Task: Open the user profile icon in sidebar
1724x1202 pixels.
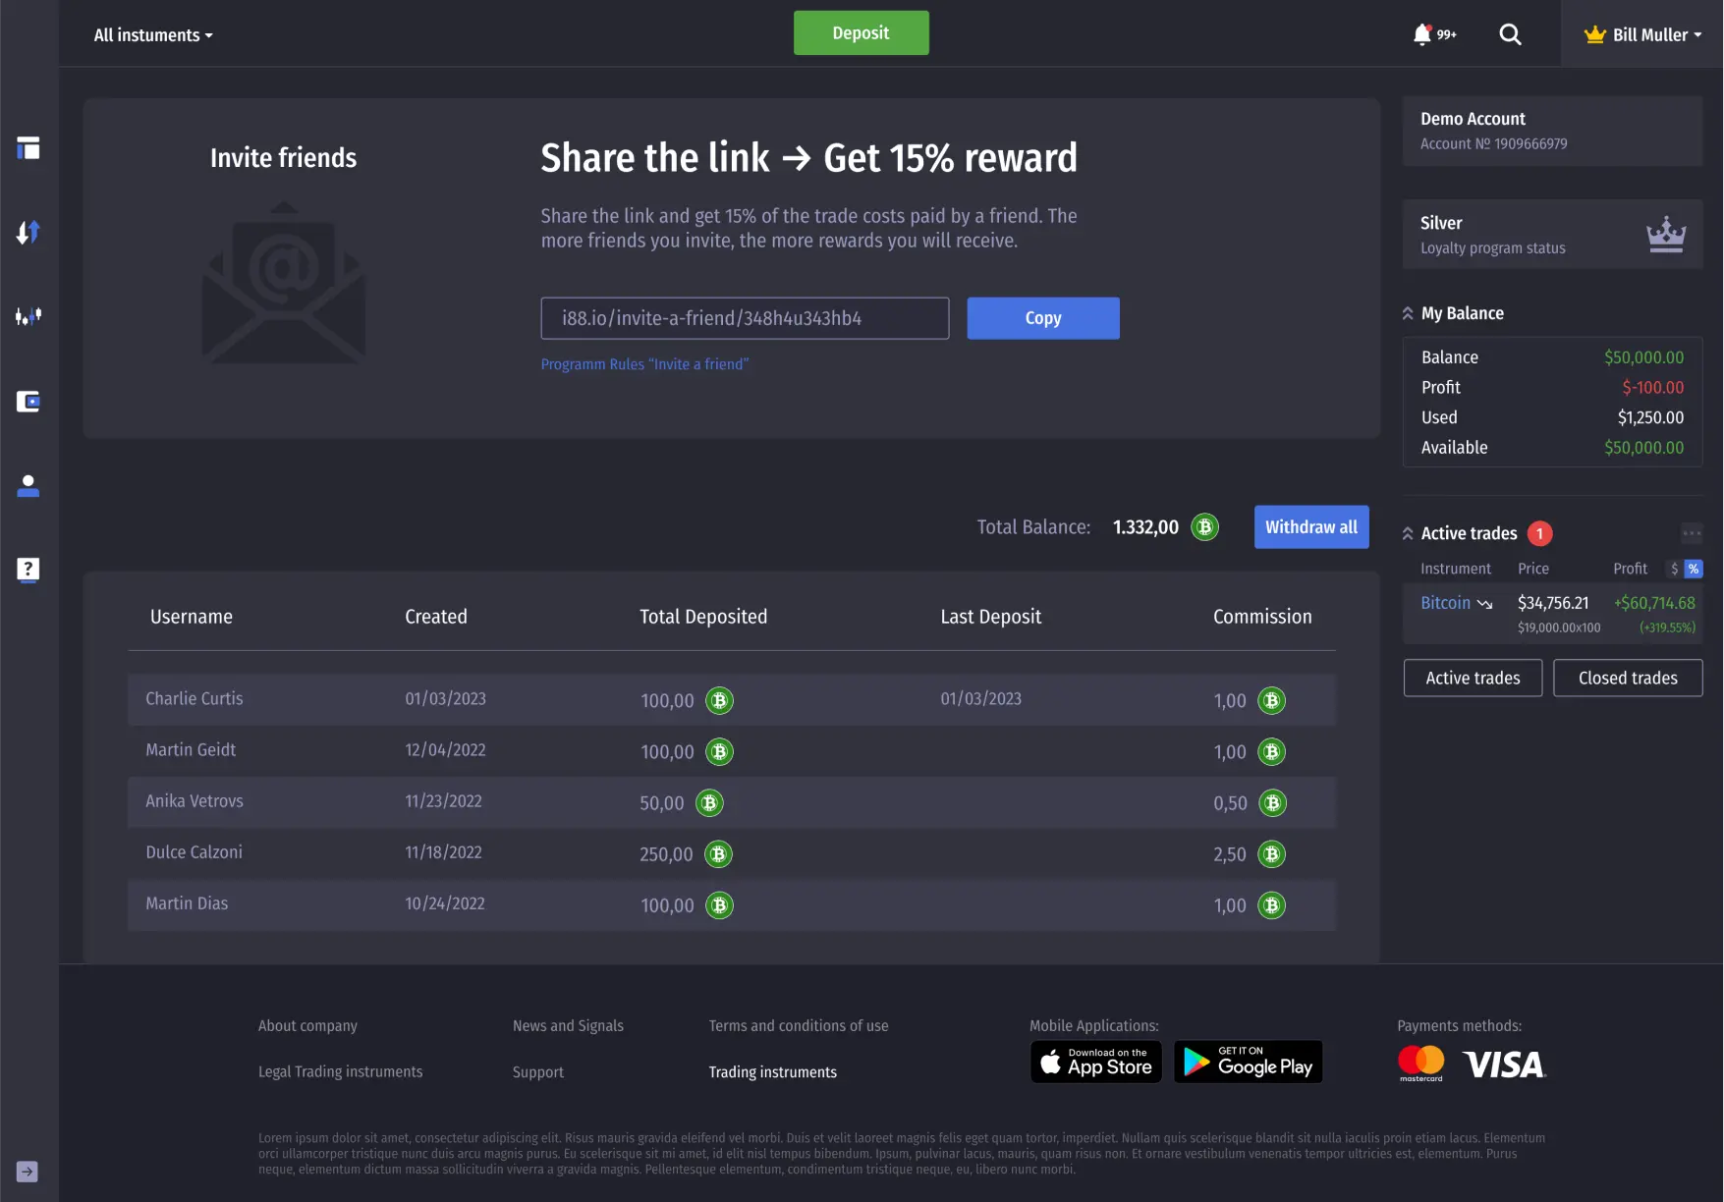Action: pos(28,486)
